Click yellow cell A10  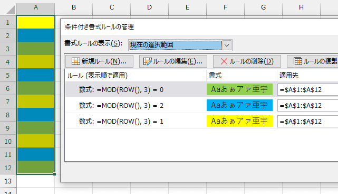35,141
